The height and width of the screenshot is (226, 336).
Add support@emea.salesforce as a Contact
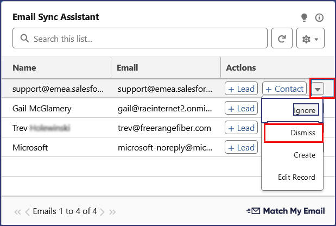285,89
